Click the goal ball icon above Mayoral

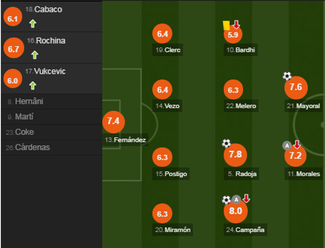[287, 76]
